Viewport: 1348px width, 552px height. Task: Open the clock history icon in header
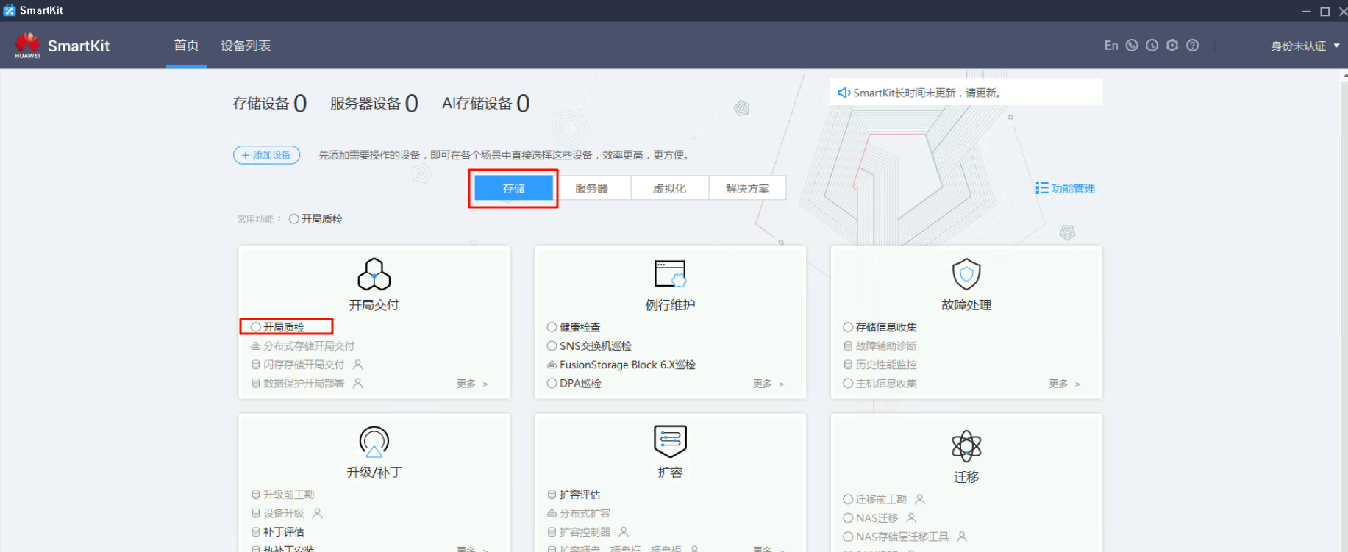[x=1152, y=46]
